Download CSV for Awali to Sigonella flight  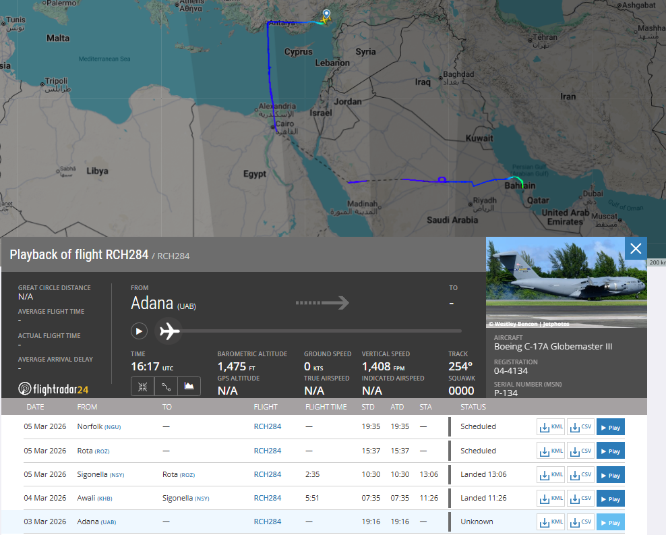(580, 499)
